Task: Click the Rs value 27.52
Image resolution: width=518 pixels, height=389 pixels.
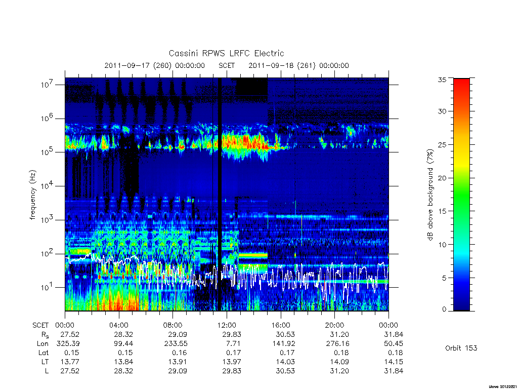Action: point(70,334)
